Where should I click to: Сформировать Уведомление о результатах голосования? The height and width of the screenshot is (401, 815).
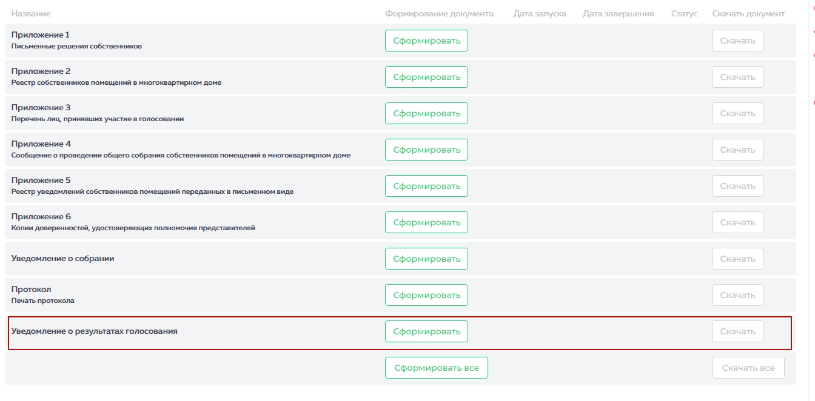[x=426, y=331]
